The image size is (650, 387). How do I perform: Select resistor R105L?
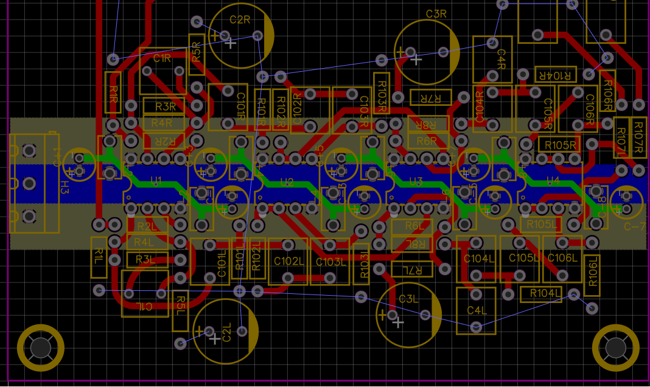[542, 225]
